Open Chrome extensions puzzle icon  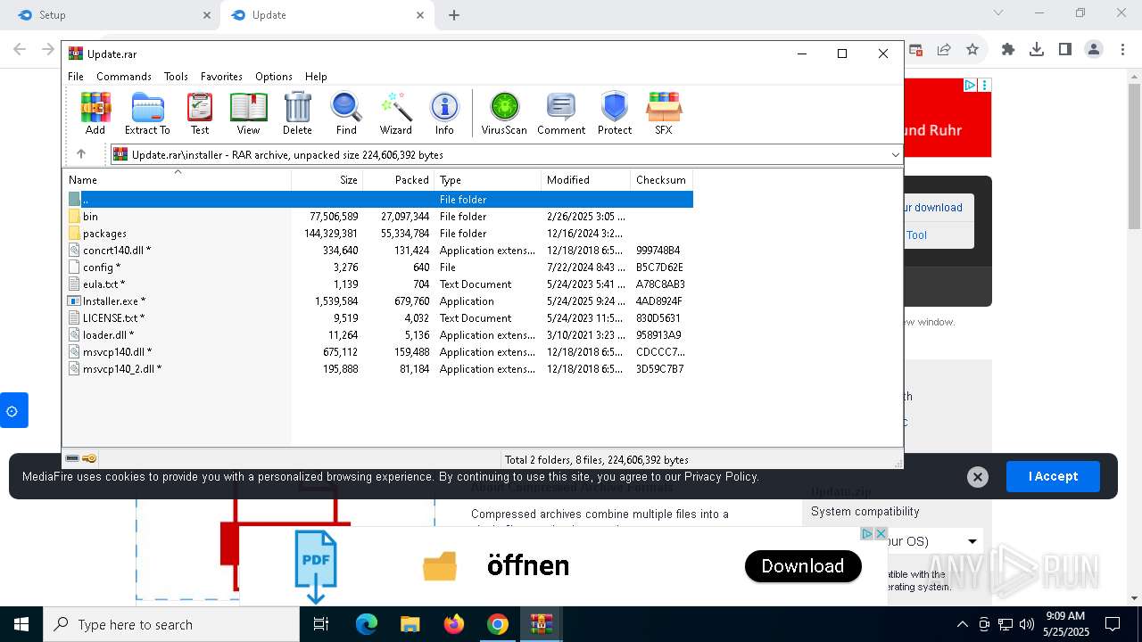1008,50
